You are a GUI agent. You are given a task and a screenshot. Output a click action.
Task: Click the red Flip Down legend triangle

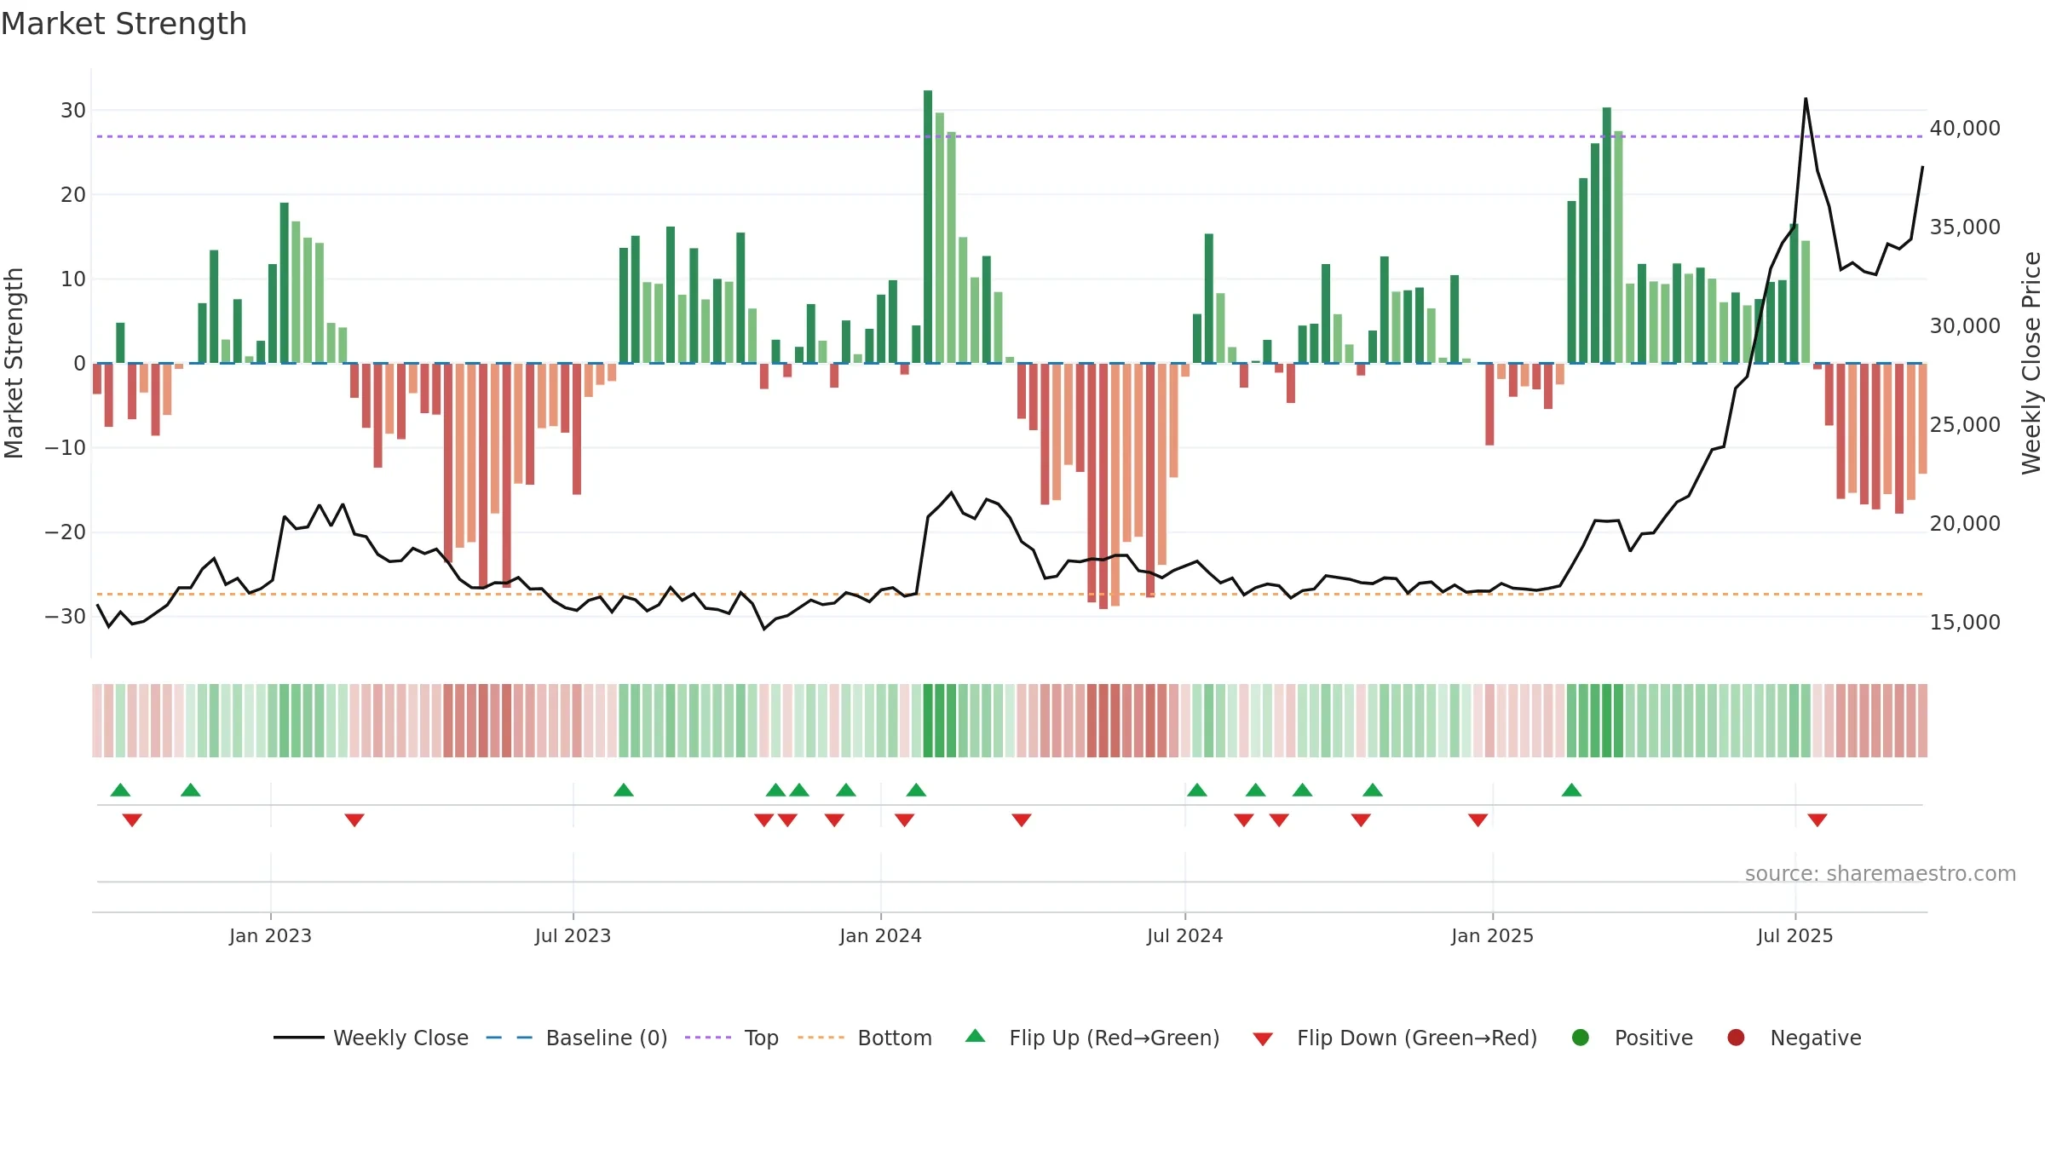(1263, 1038)
